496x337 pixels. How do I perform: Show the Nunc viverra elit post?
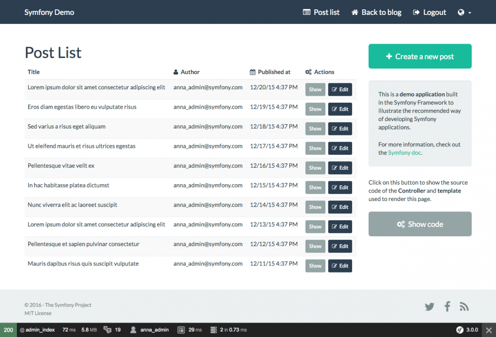pos(315,207)
